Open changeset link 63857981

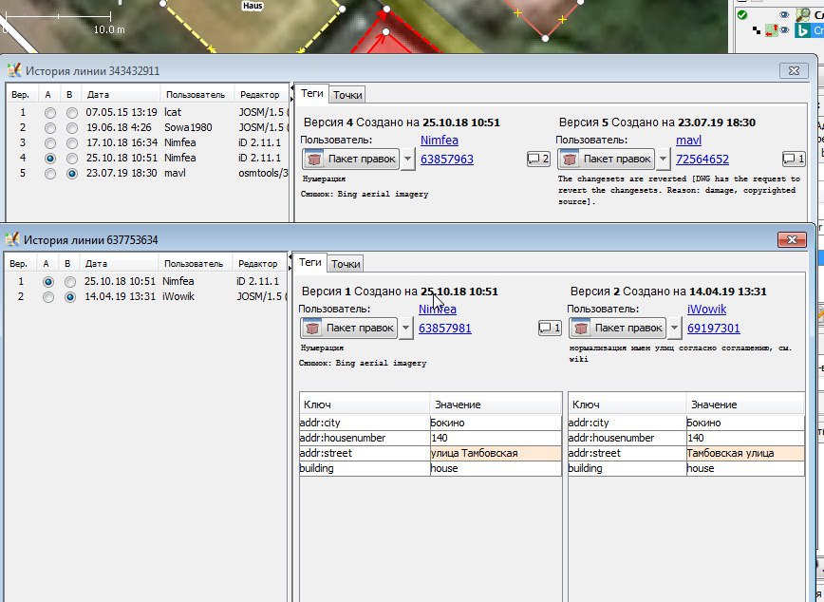click(x=444, y=329)
